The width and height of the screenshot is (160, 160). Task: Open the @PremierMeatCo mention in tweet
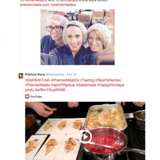click(65, 80)
